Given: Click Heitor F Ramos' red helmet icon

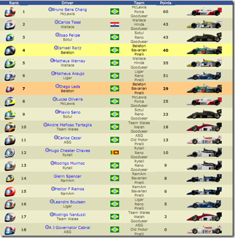Looking at the screenshot, I should pyautogui.click(x=10, y=191).
